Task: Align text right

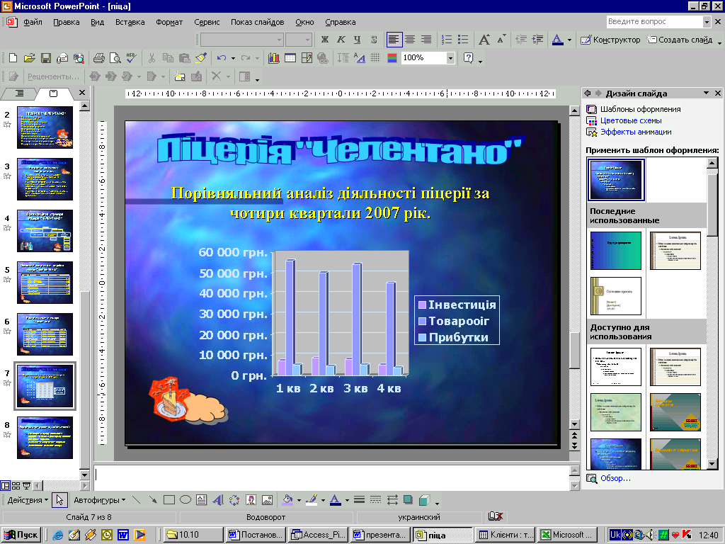Action: (x=426, y=40)
